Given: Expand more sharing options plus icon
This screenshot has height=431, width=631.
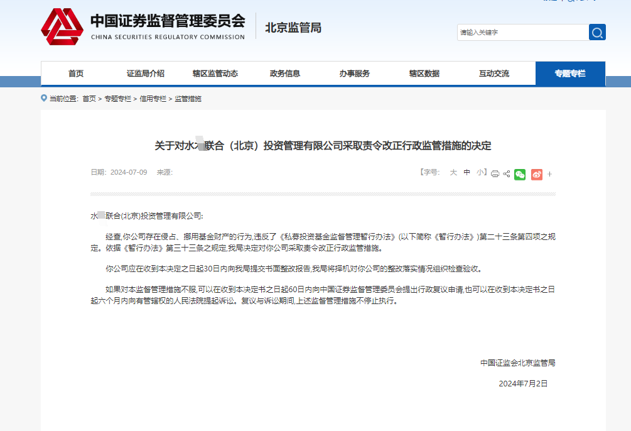Looking at the screenshot, I should 549,174.
